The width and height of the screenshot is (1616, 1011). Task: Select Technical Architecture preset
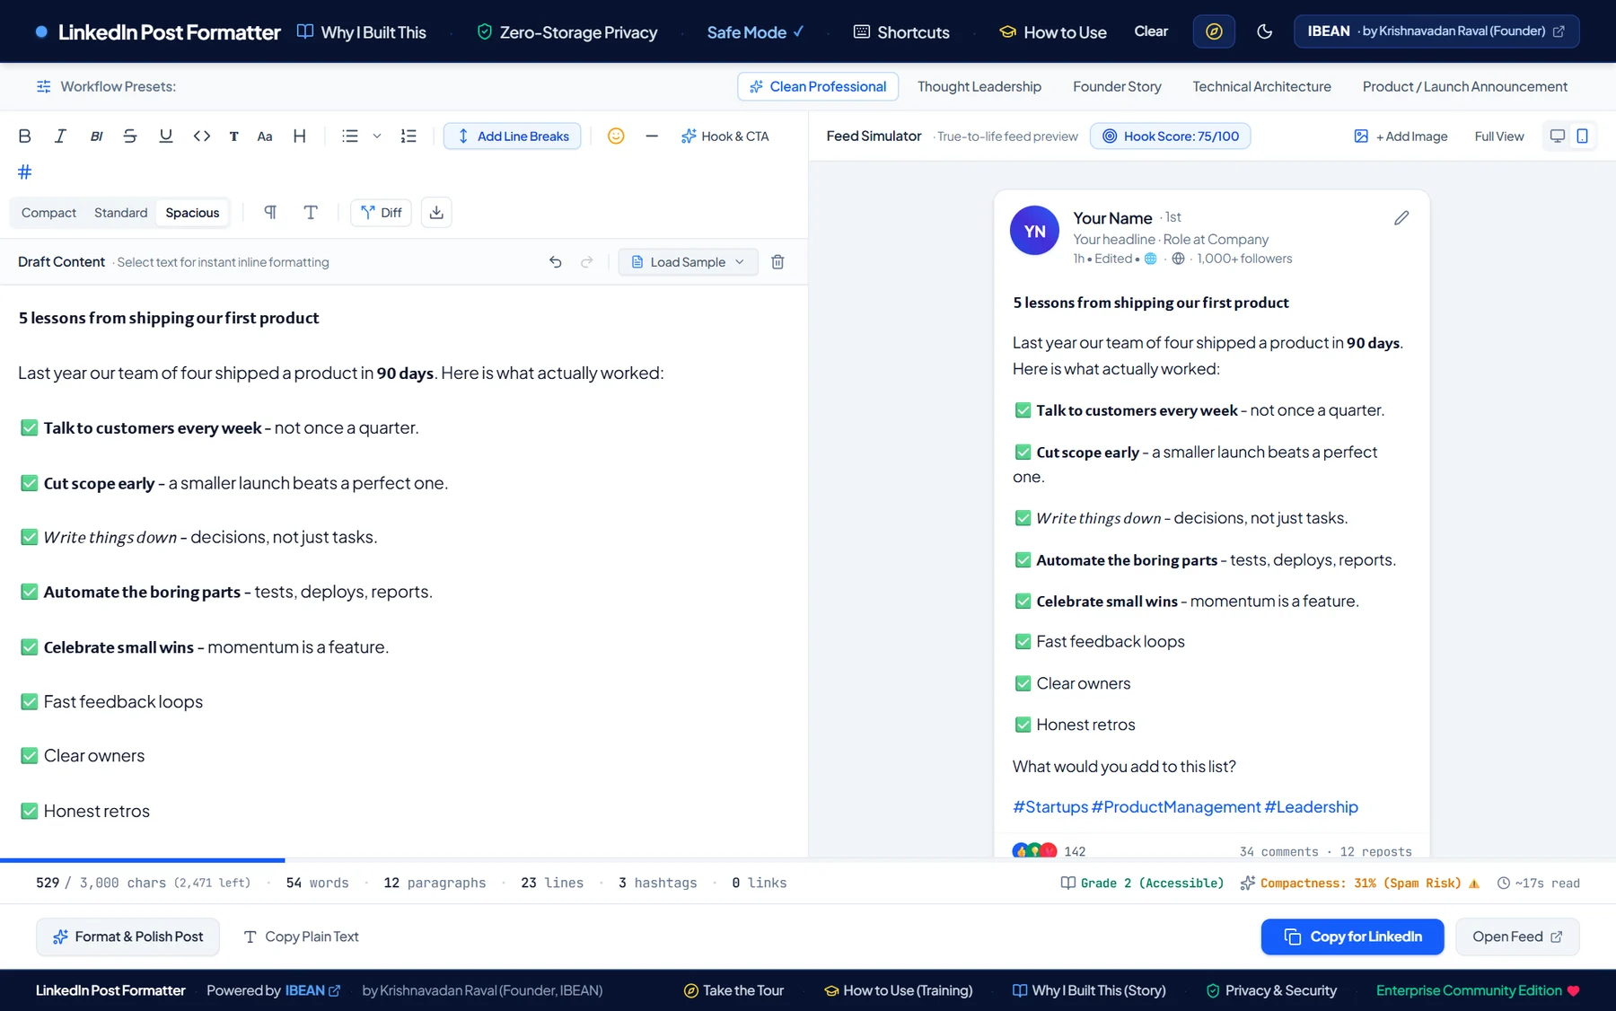[x=1261, y=87]
